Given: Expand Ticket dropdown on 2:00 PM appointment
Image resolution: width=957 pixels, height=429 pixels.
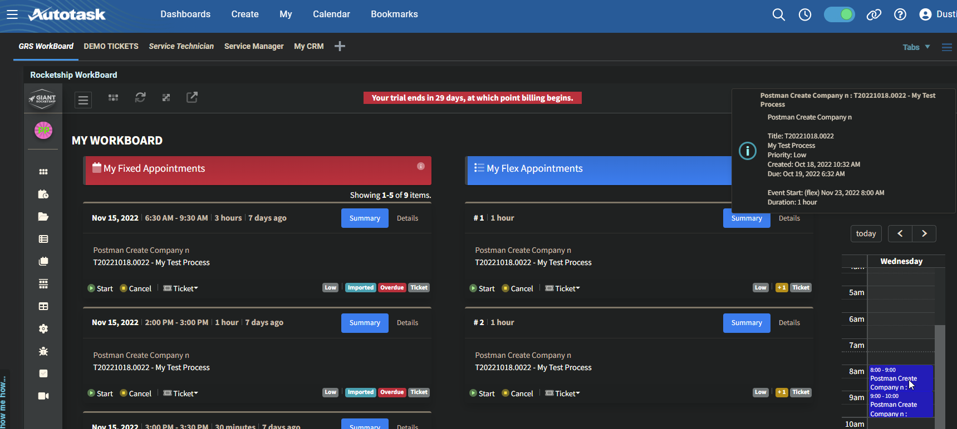Looking at the screenshot, I should click(x=181, y=393).
